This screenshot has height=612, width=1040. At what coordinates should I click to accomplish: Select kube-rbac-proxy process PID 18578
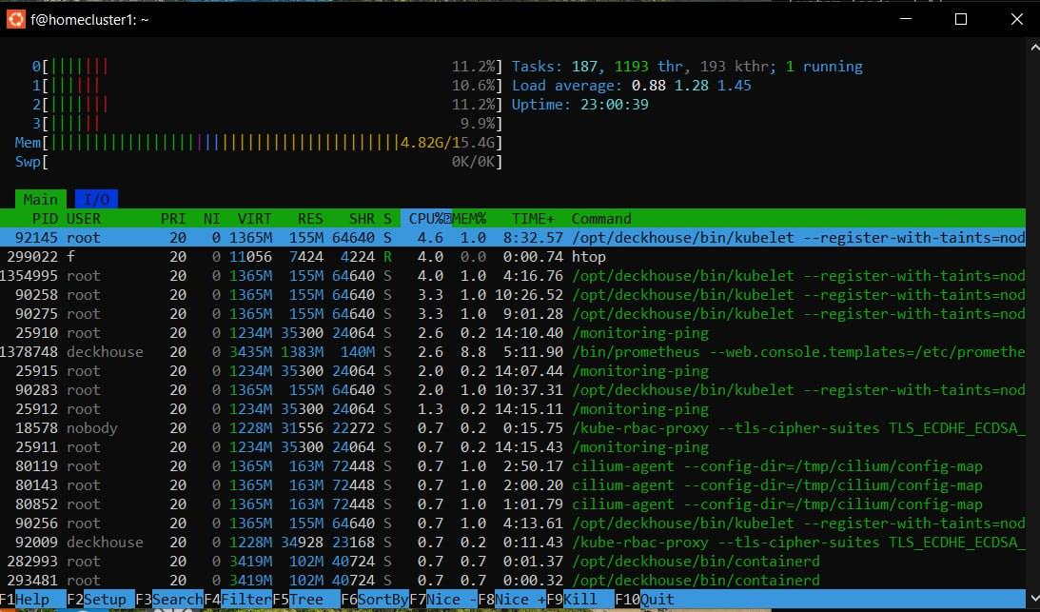click(513, 428)
